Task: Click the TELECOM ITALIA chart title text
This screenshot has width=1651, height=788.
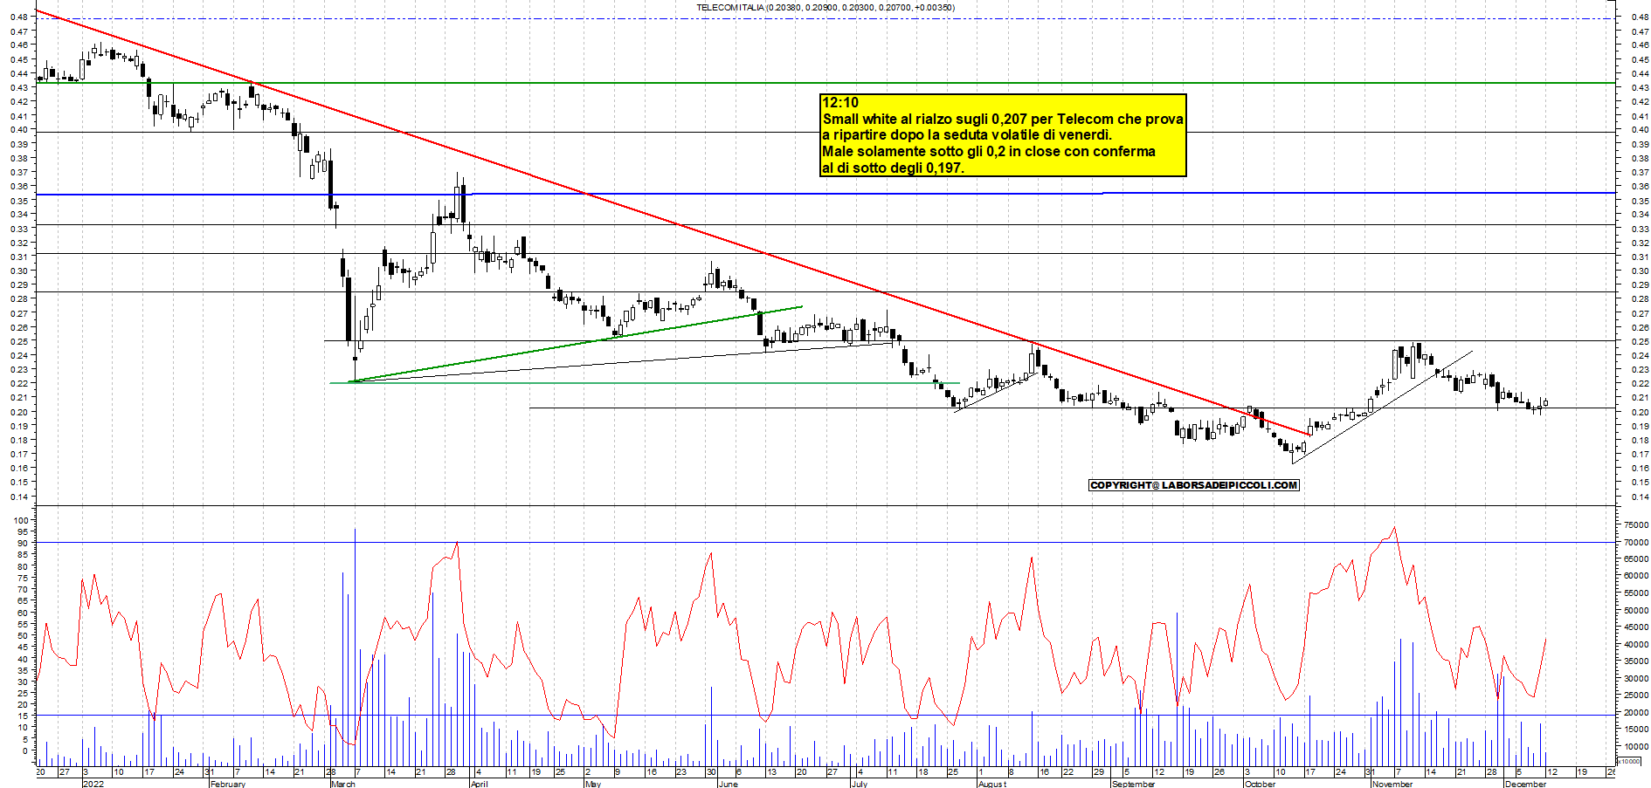Action: tap(825, 7)
